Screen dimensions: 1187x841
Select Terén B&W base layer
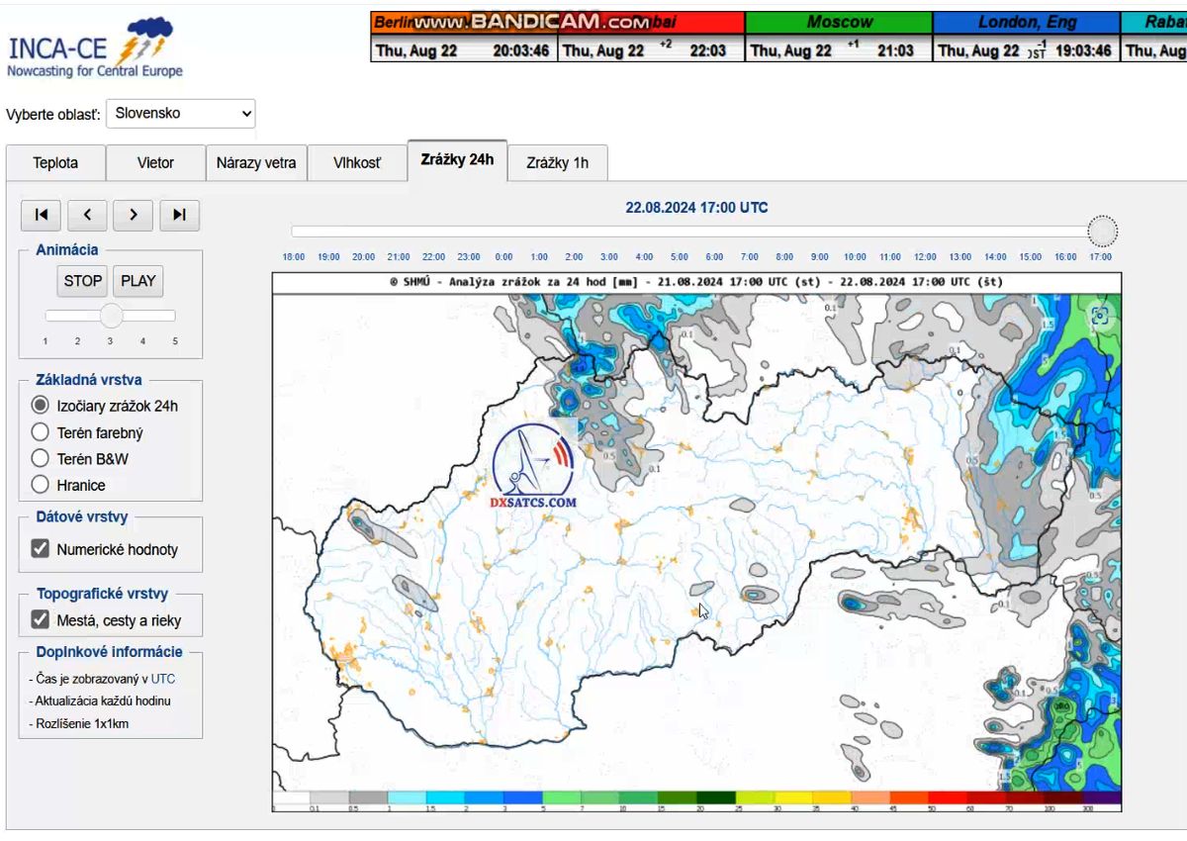tap(41, 459)
